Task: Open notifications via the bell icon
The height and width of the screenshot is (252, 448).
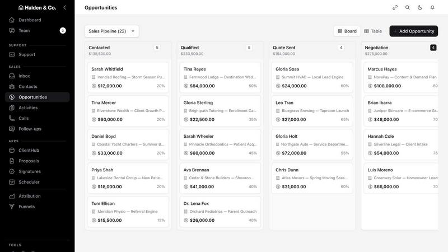Action: tap(432, 7)
